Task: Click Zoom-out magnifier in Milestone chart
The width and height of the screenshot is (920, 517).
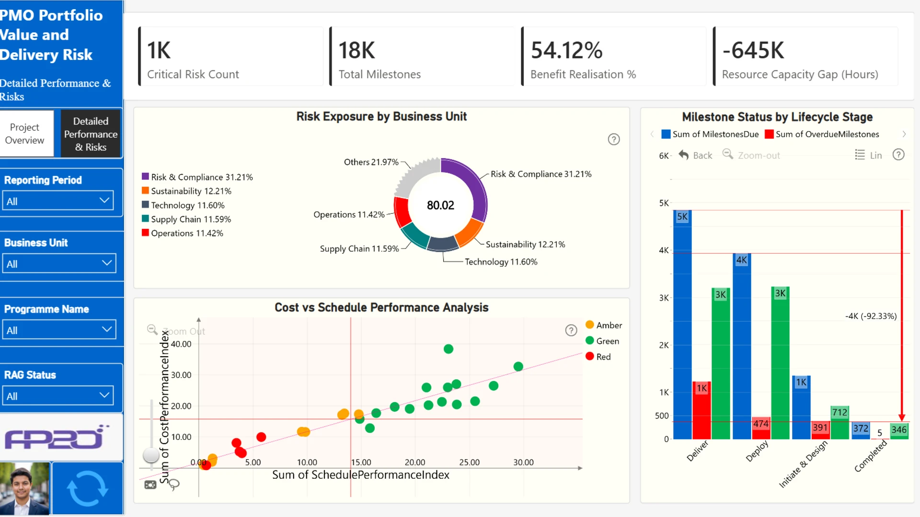Action: (x=728, y=154)
